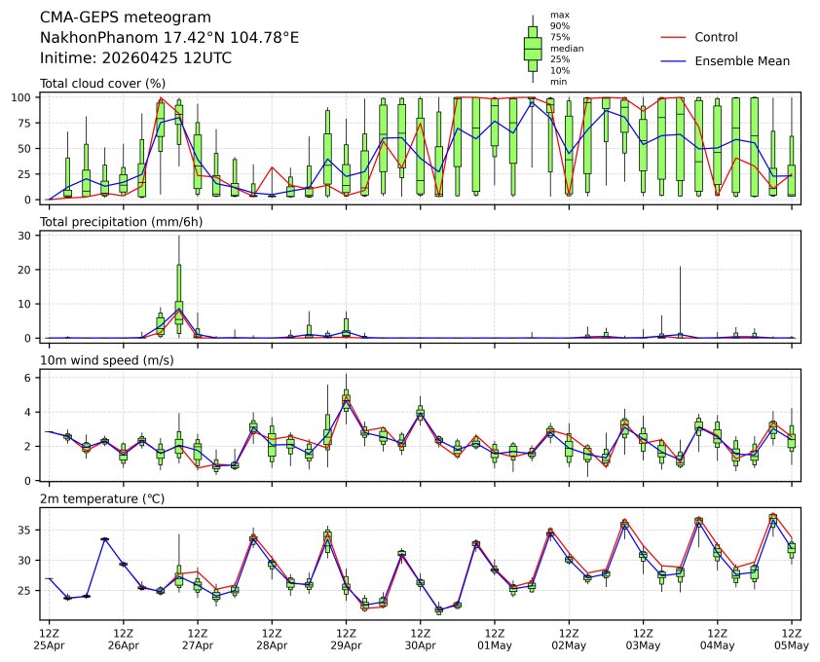
Task: Click the 12Z 25Apr time axis label
Action: coord(49,638)
